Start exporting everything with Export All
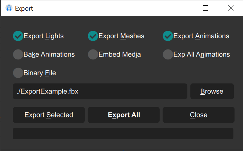The height and width of the screenshot is (151, 243). [124, 115]
